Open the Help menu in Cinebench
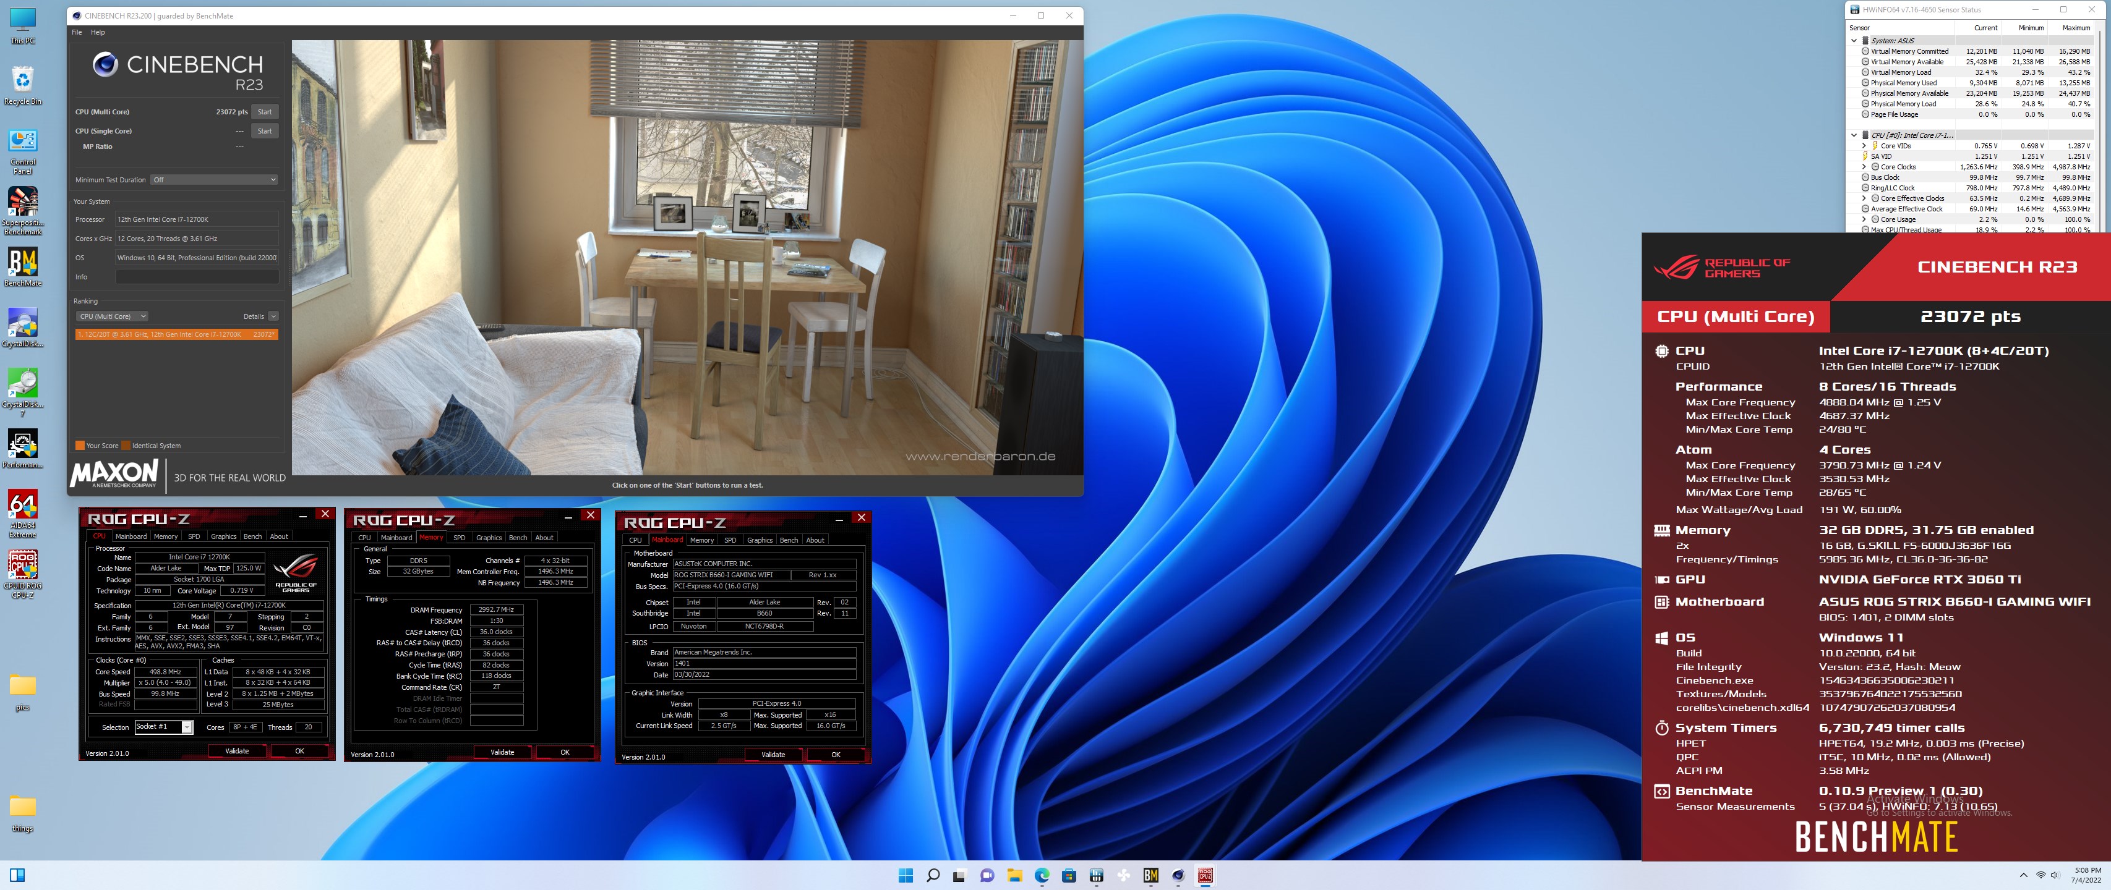 tap(98, 33)
